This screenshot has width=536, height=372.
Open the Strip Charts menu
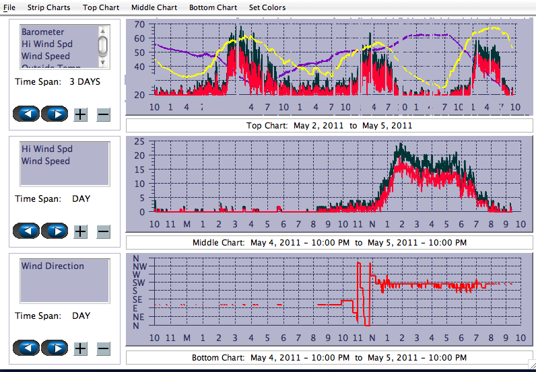click(x=48, y=7)
